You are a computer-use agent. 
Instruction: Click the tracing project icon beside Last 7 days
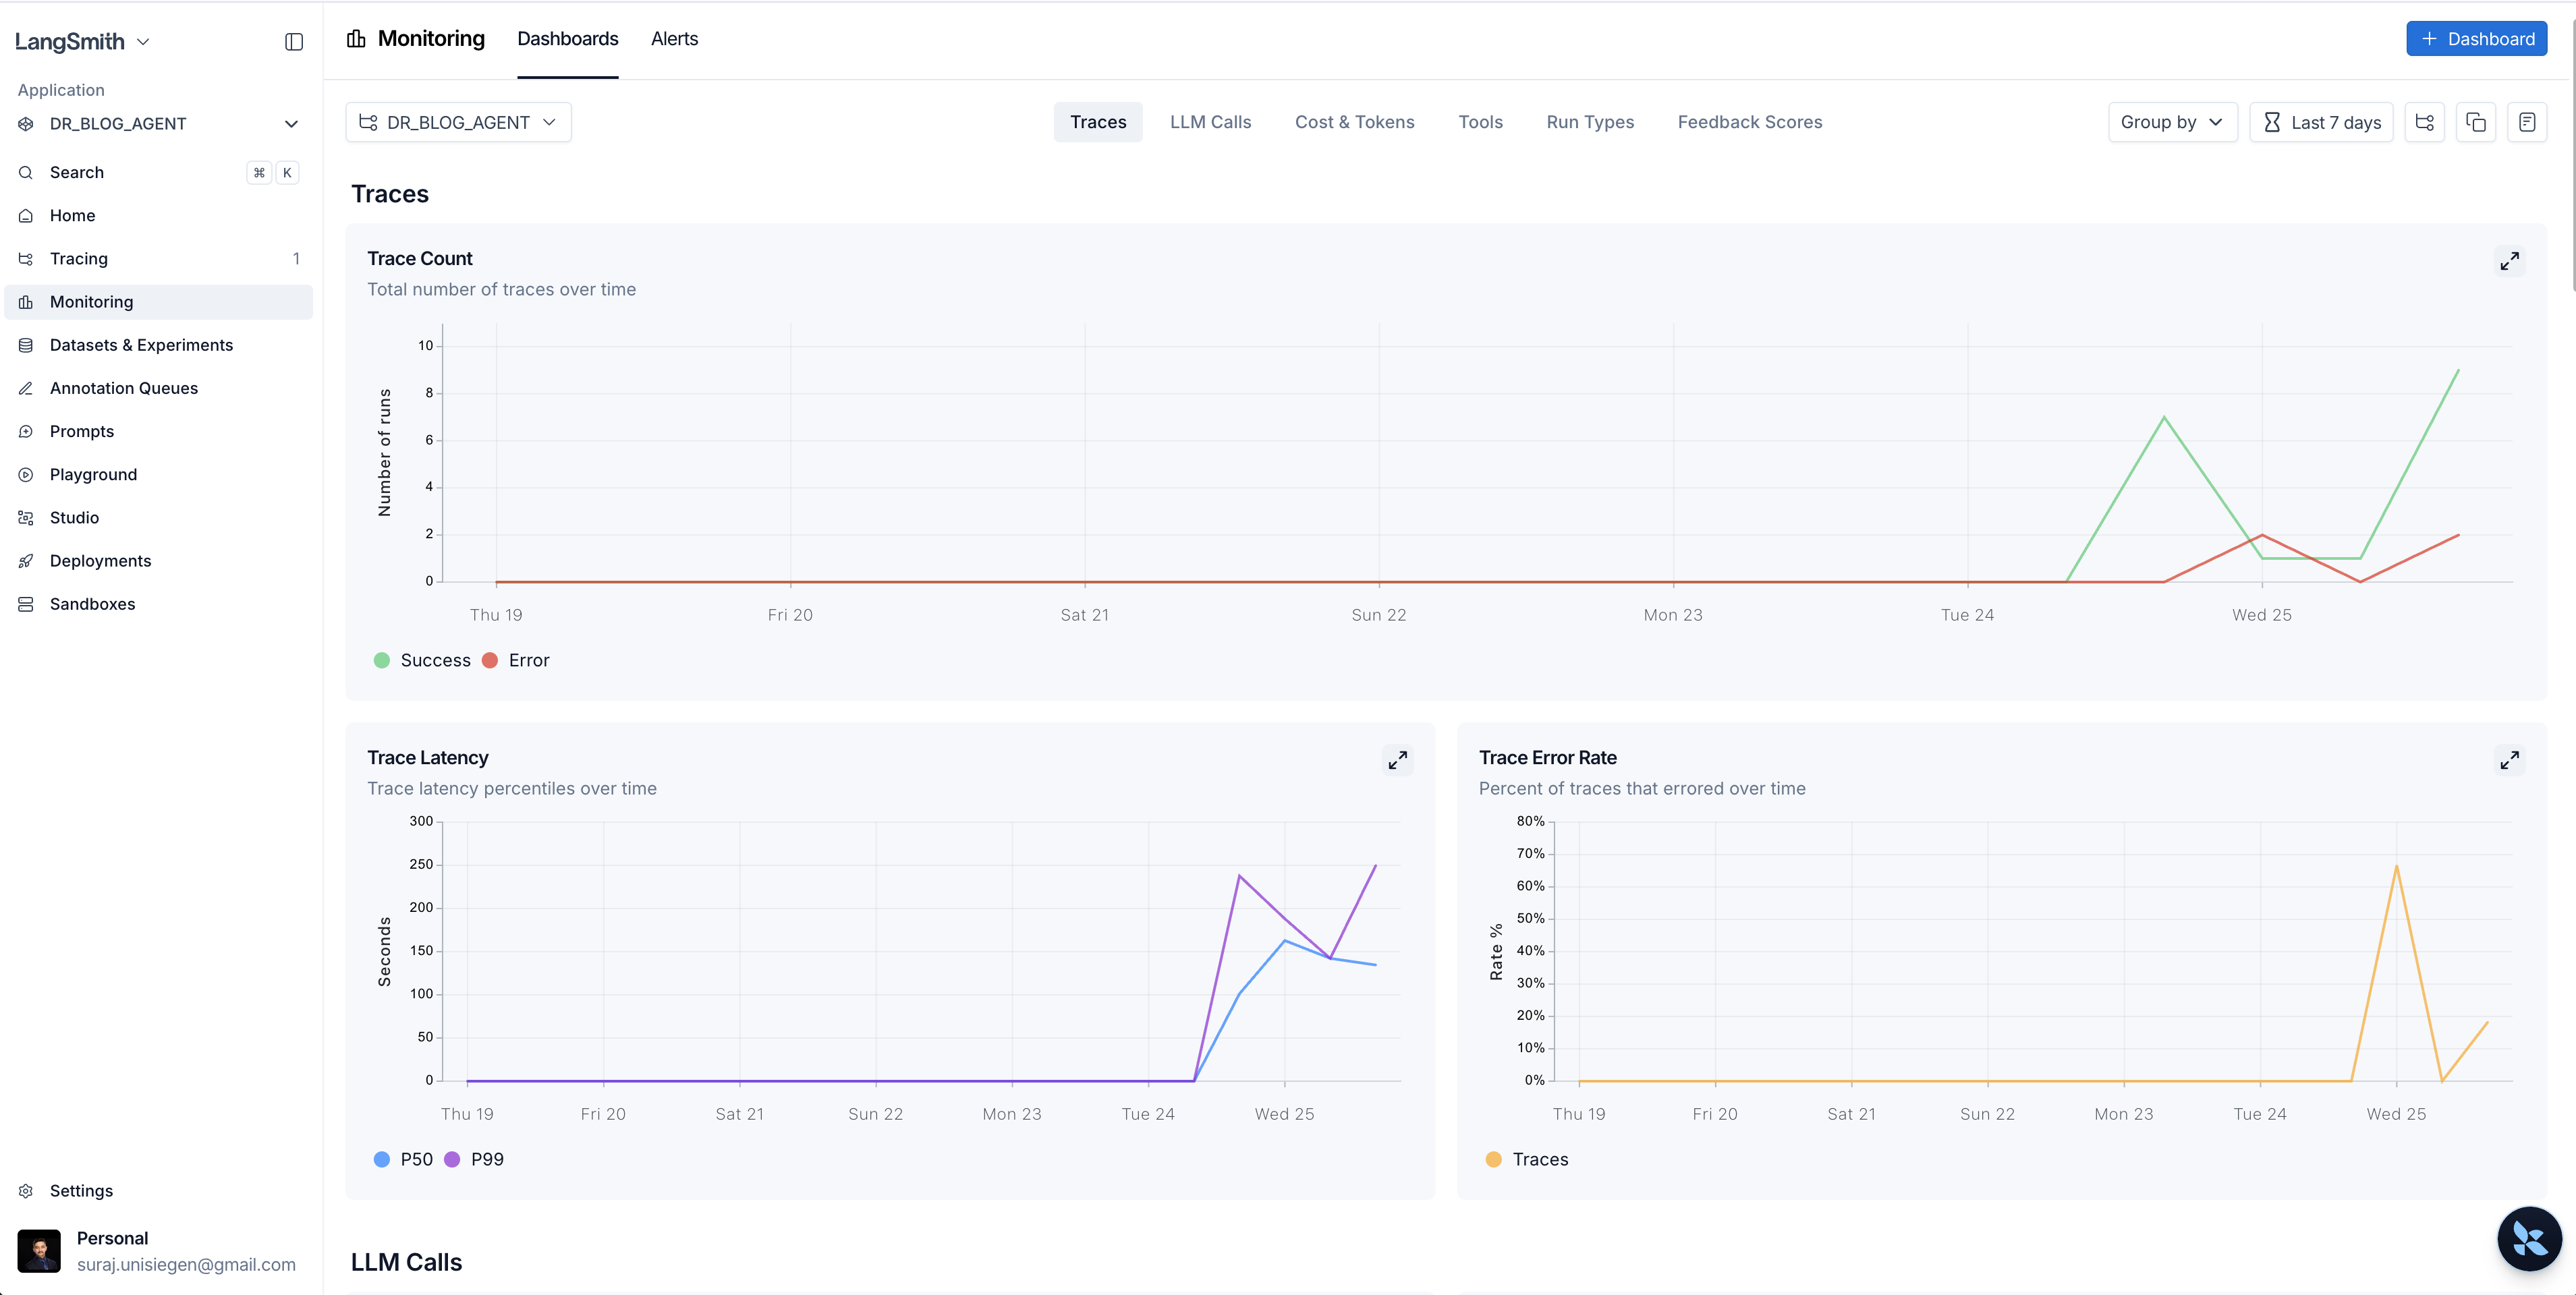[x=2424, y=122]
